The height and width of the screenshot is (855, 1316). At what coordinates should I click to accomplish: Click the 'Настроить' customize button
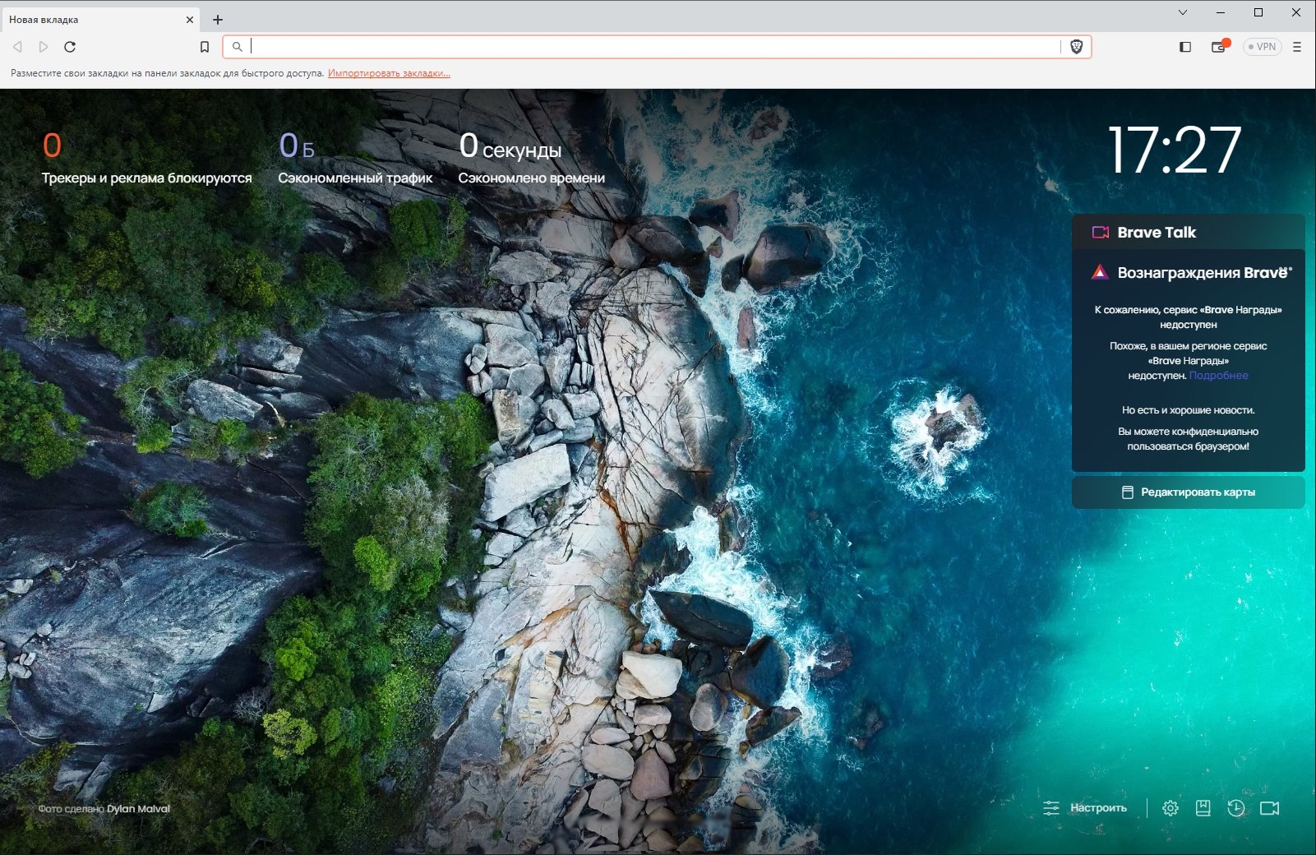(1085, 808)
